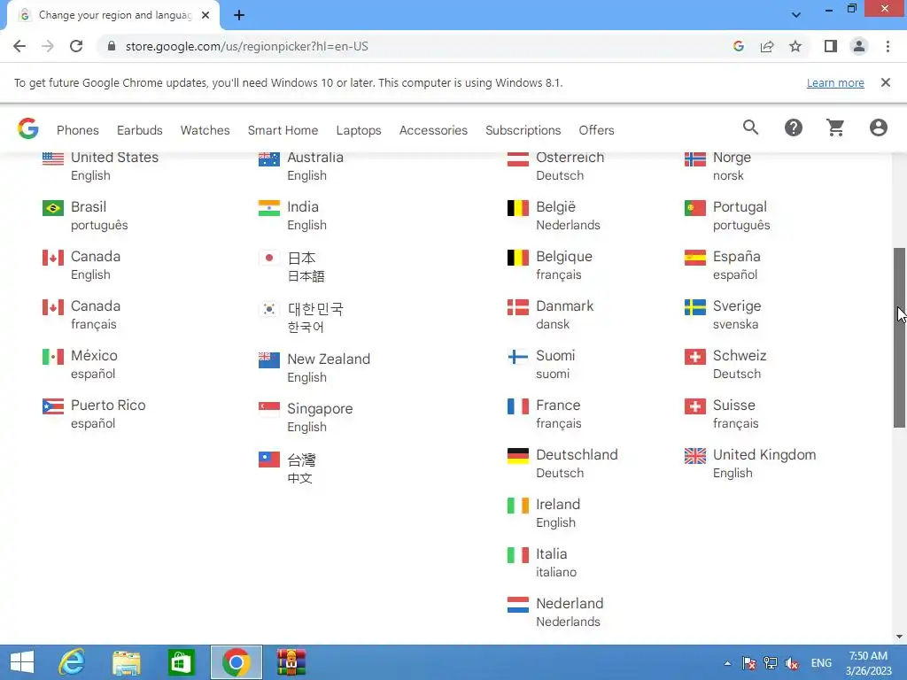Open the Laptops menu

pyautogui.click(x=359, y=130)
